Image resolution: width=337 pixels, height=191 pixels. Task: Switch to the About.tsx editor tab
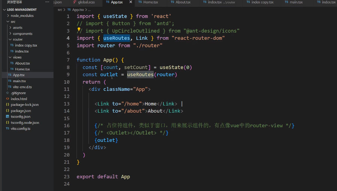click(x=183, y=2)
